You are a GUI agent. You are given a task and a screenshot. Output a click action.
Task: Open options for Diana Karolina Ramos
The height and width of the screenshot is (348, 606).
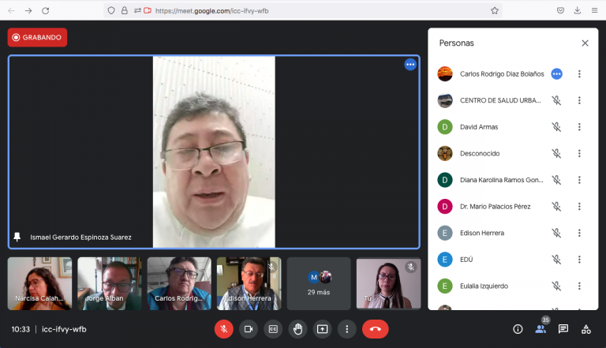579,180
